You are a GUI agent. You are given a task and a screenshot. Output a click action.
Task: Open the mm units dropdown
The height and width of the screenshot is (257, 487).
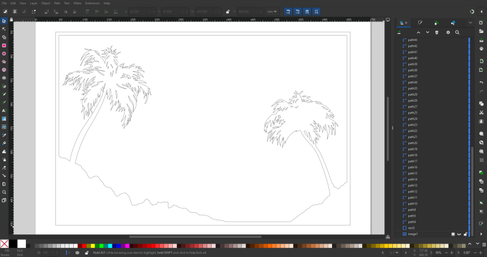click(x=272, y=12)
